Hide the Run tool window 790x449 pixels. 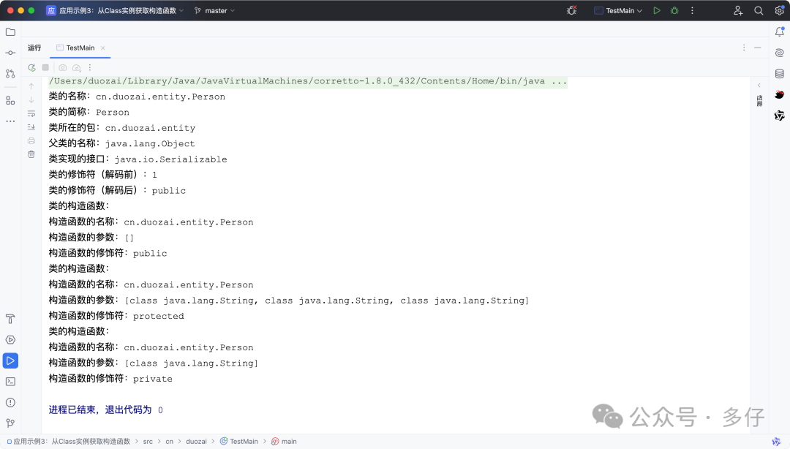pos(757,48)
